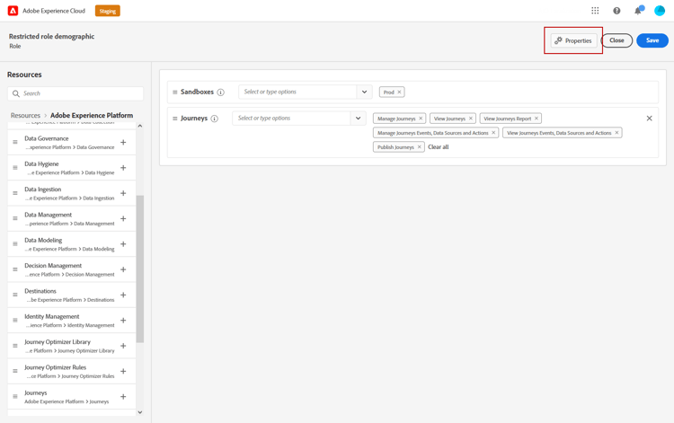Click the Data Modeling resource name
This screenshot has width=674, height=423.
[43, 240]
